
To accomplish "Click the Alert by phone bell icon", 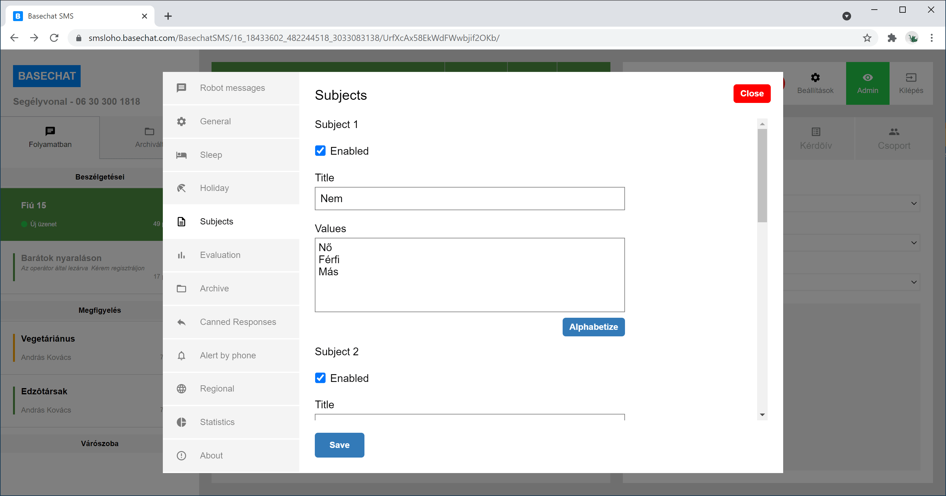I will pos(181,355).
